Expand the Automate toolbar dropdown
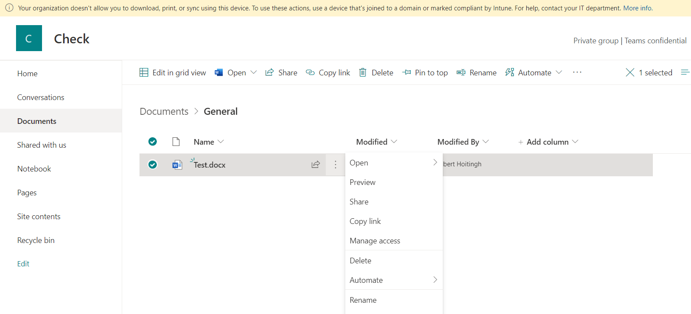This screenshot has width=691, height=314. [x=559, y=72]
